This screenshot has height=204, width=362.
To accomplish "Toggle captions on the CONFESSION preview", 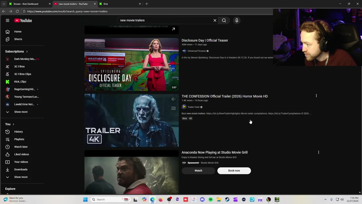I will (x=173, y=108).
